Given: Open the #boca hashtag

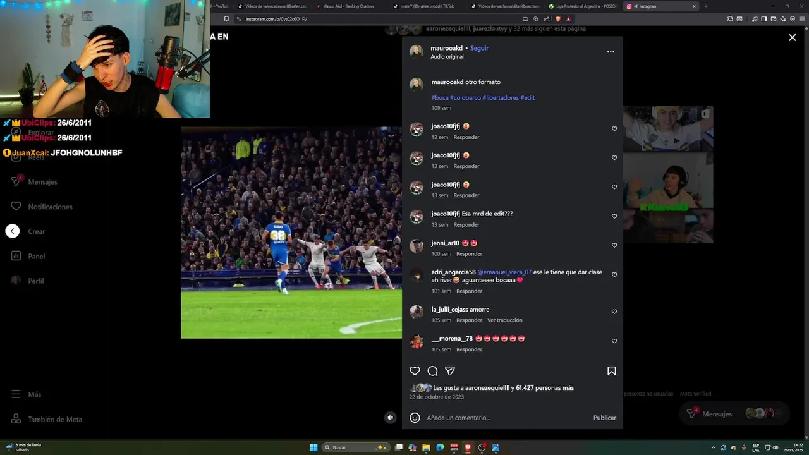Looking at the screenshot, I should point(440,98).
